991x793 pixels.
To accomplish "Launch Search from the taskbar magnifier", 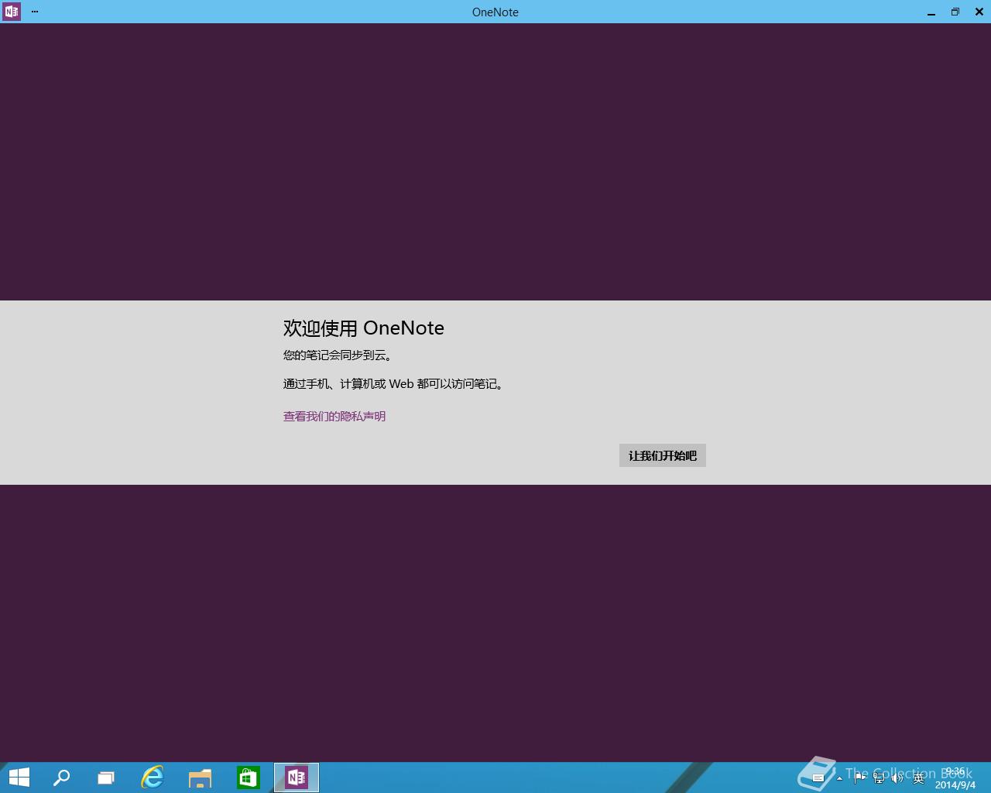I will (x=61, y=778).
